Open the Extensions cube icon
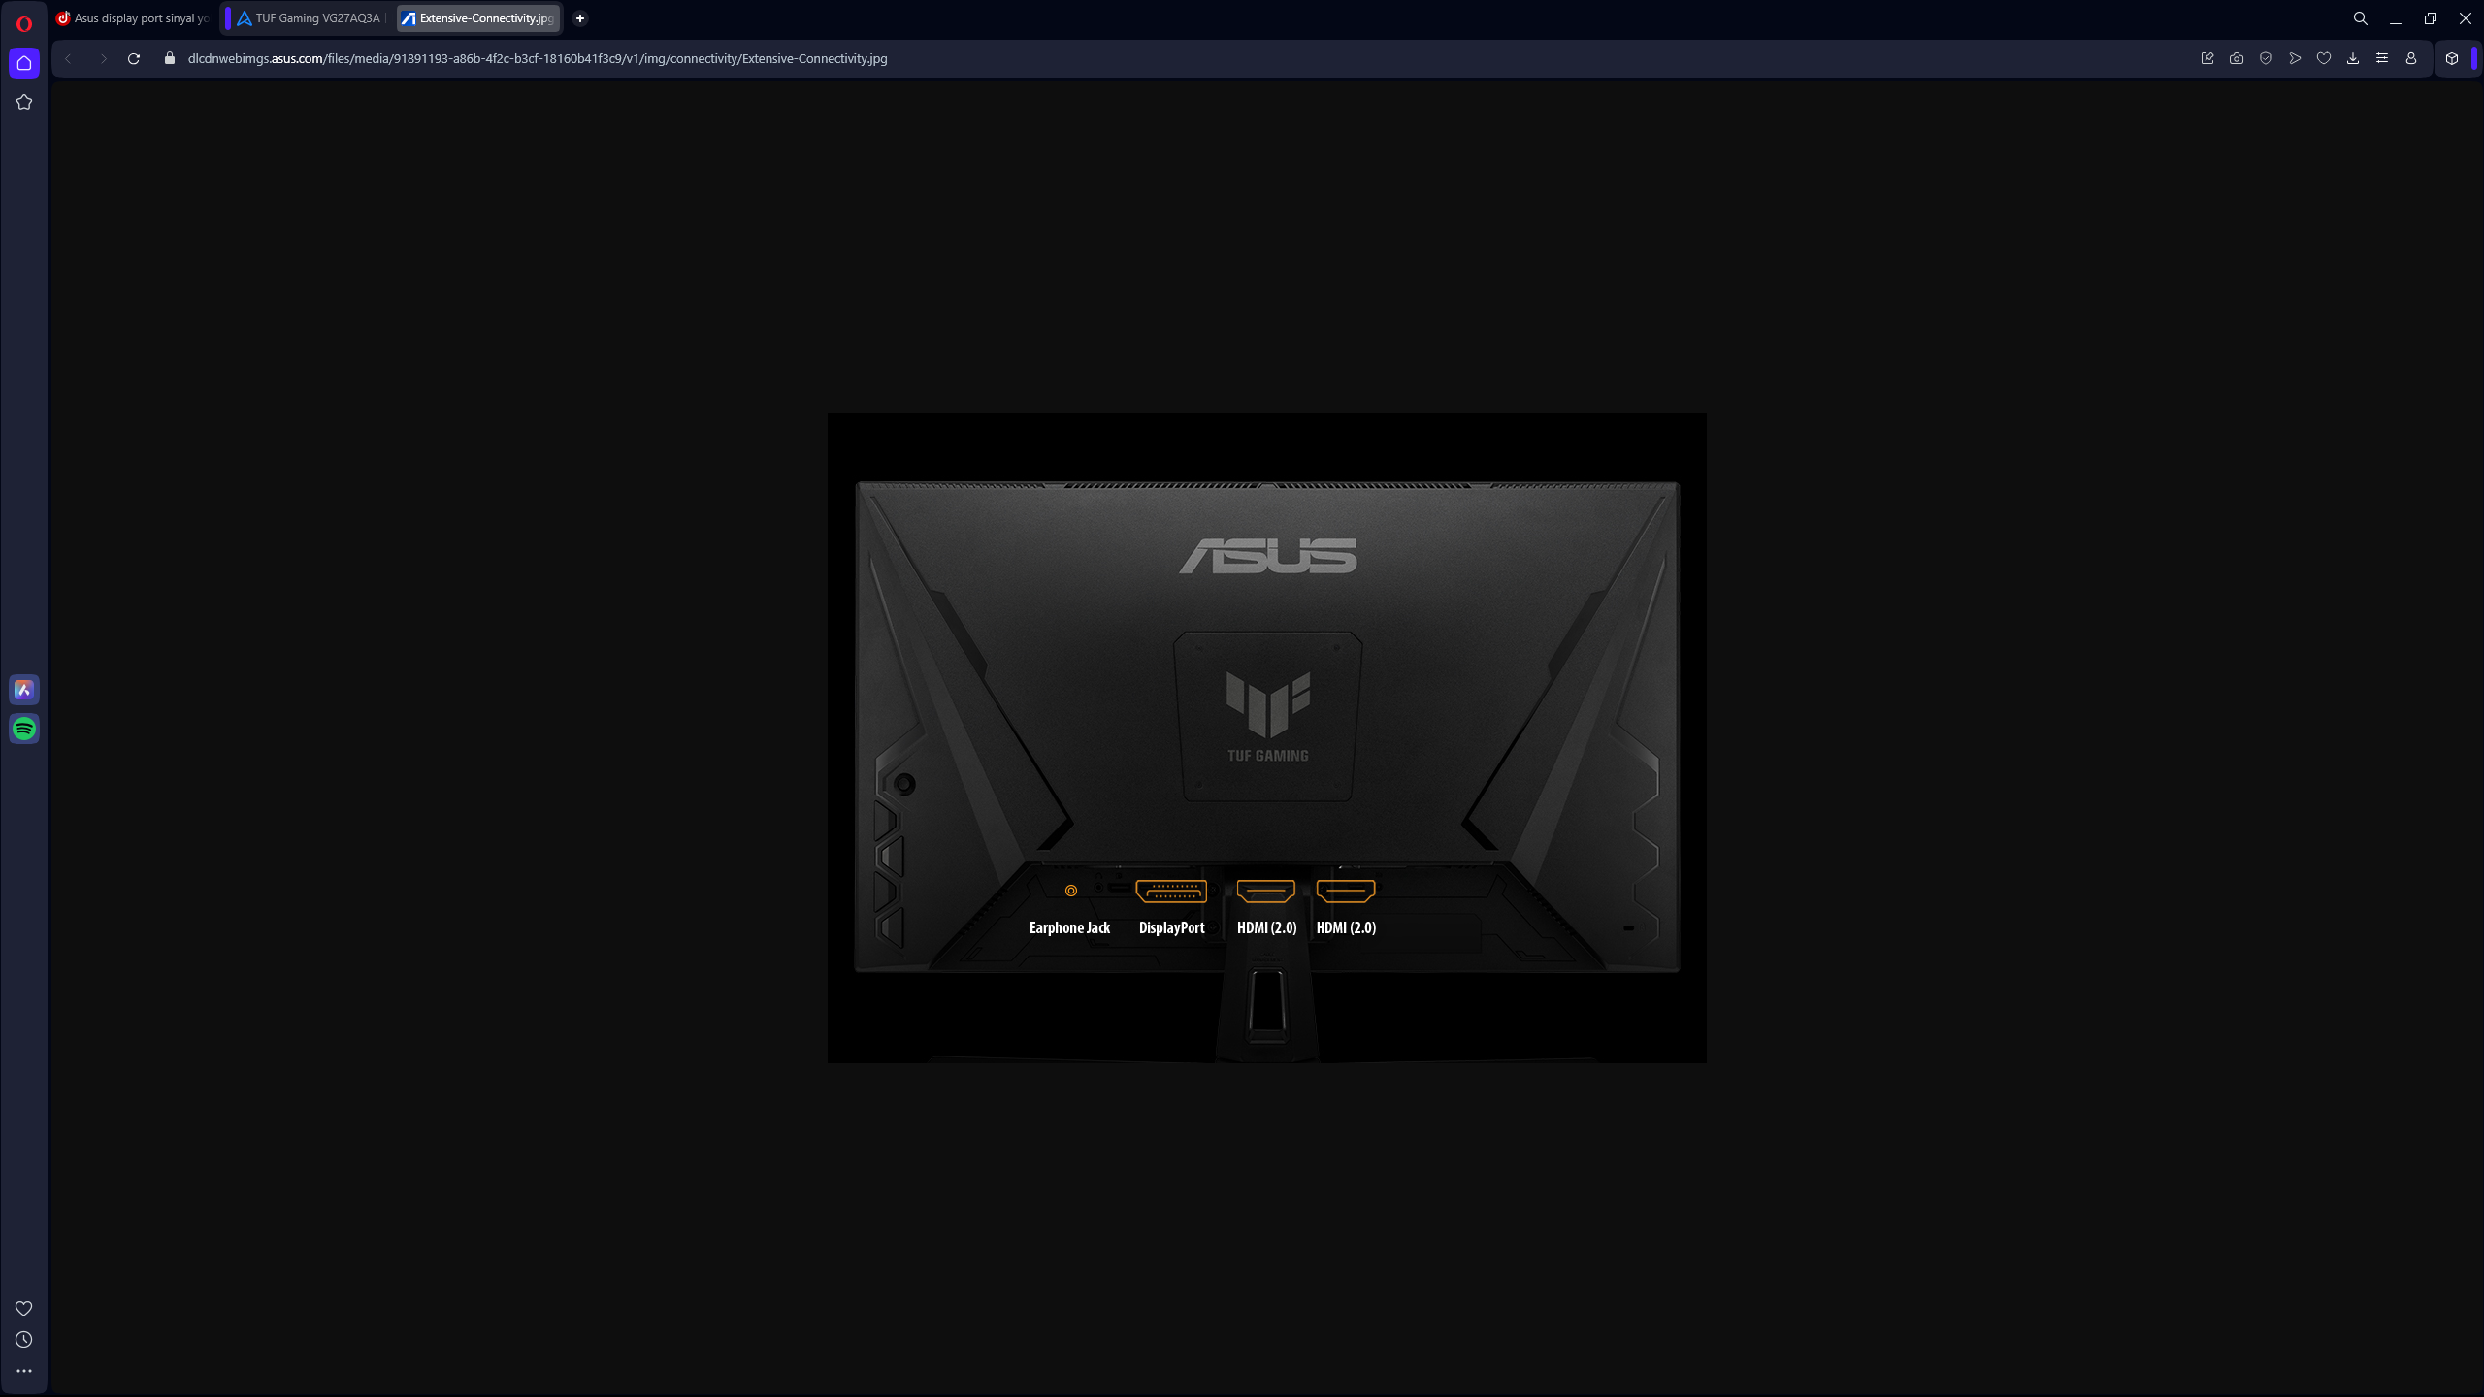Viewport: 2484px width, 1397px height. 2452,58
